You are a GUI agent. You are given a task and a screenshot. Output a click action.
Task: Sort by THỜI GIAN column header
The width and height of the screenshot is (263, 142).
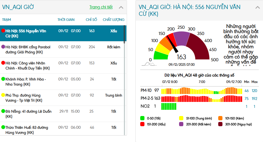click(66, 19)
